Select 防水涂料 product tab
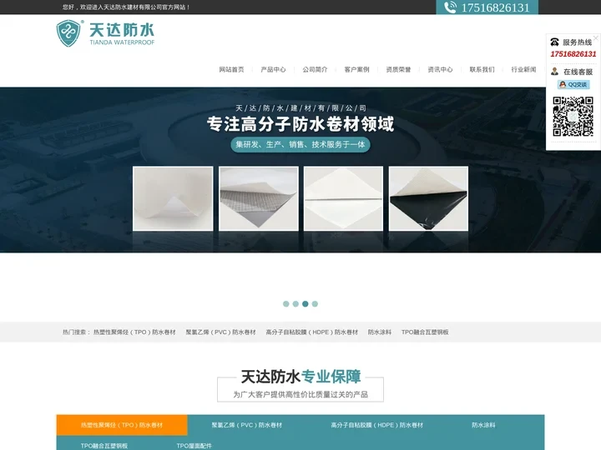601x450 pixels. click(483, 425)
